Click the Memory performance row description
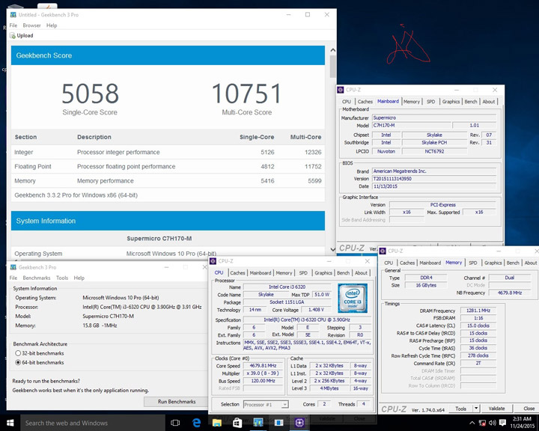539x431 pixels. [106, 181]
